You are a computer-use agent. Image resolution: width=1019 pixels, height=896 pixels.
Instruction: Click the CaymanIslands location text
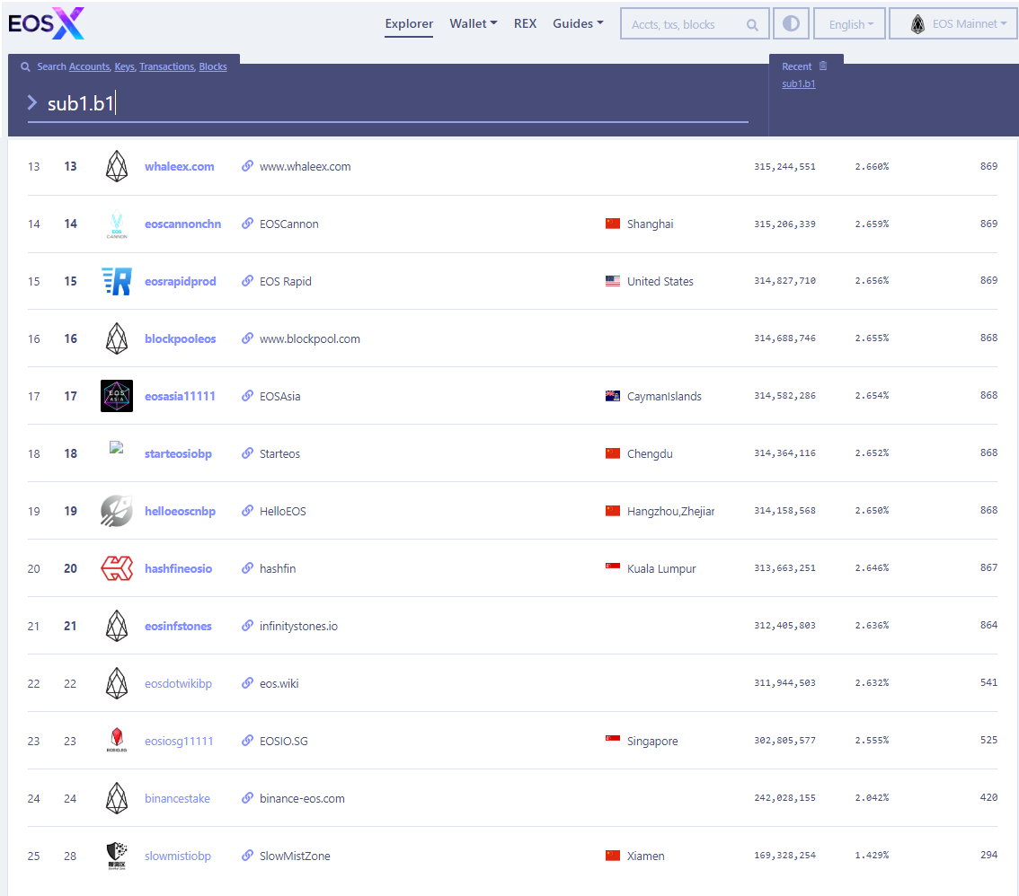664,396
